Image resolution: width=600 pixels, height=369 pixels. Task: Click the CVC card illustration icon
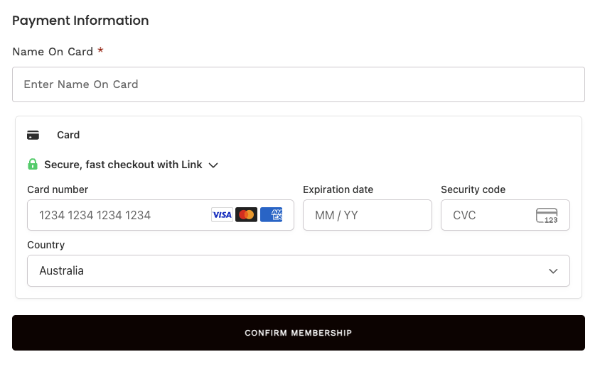547,216
